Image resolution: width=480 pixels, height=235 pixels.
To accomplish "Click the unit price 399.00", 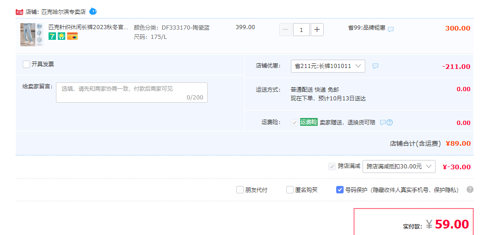I will point(245,27).
